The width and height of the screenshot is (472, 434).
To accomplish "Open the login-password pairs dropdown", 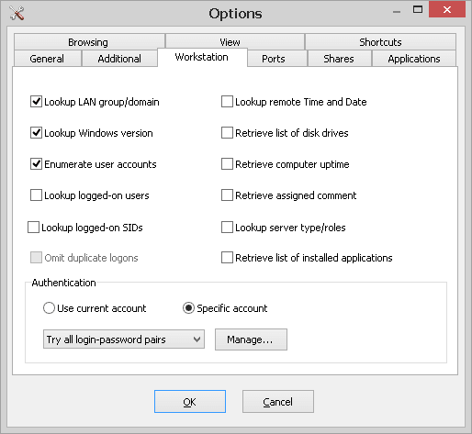I will point(124,339).
